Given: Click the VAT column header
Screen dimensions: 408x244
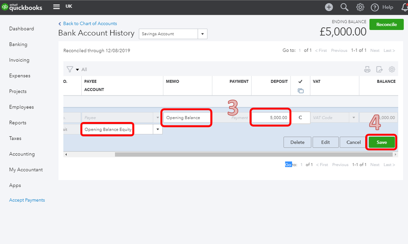Looking at the screenshot, I should (x=317, y=81).
